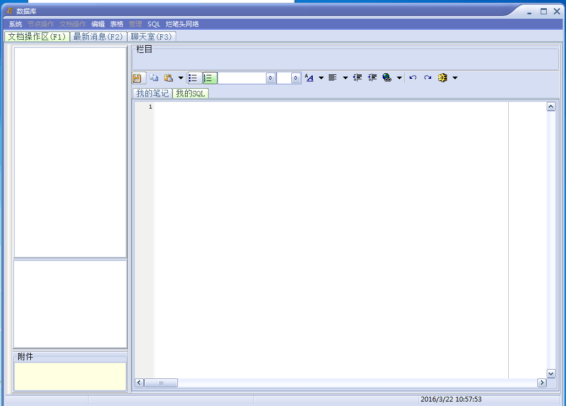Open the 文档操作 menu
This screenshot has width=566, height=406.
pyautogui.click(x=73, y=24)
